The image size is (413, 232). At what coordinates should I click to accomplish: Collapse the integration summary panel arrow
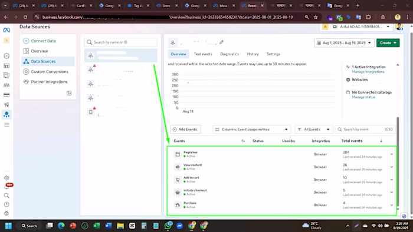398,65
